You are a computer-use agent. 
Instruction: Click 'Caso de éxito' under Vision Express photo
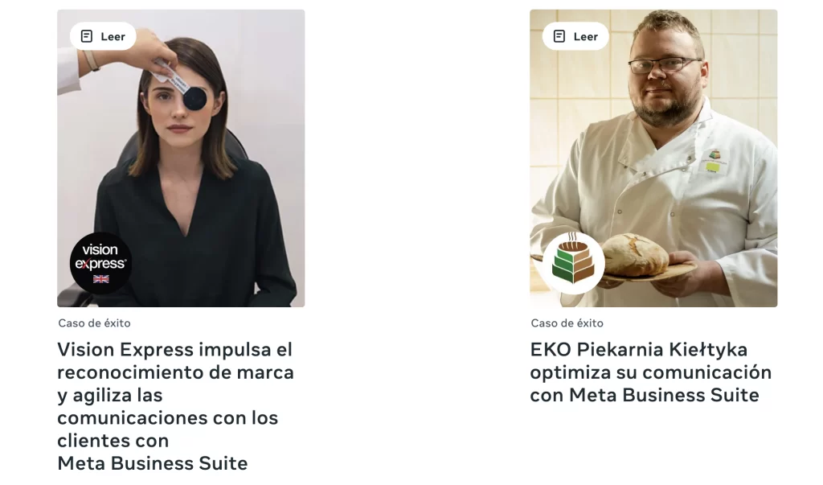[x=95, y=323]
